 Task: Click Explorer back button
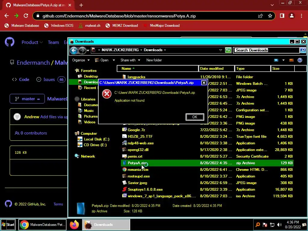tap(74, 50)
